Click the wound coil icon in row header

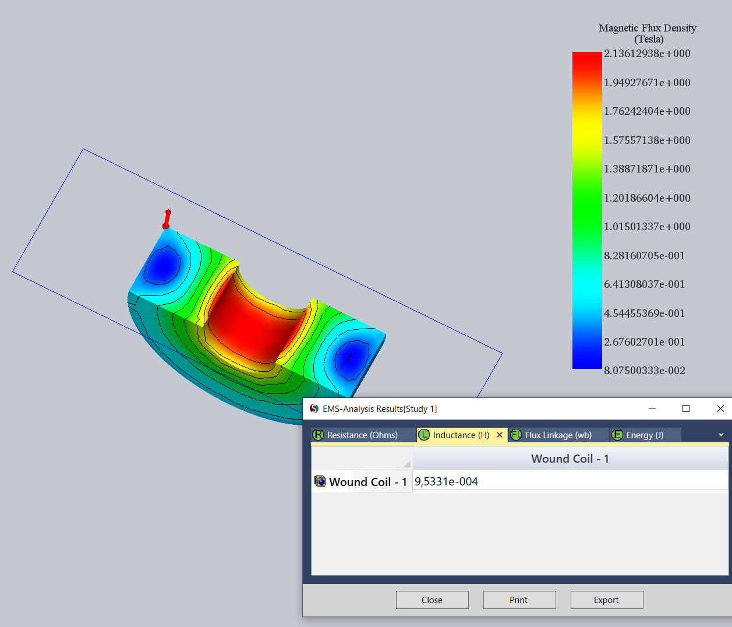click(x=320, y=481)
